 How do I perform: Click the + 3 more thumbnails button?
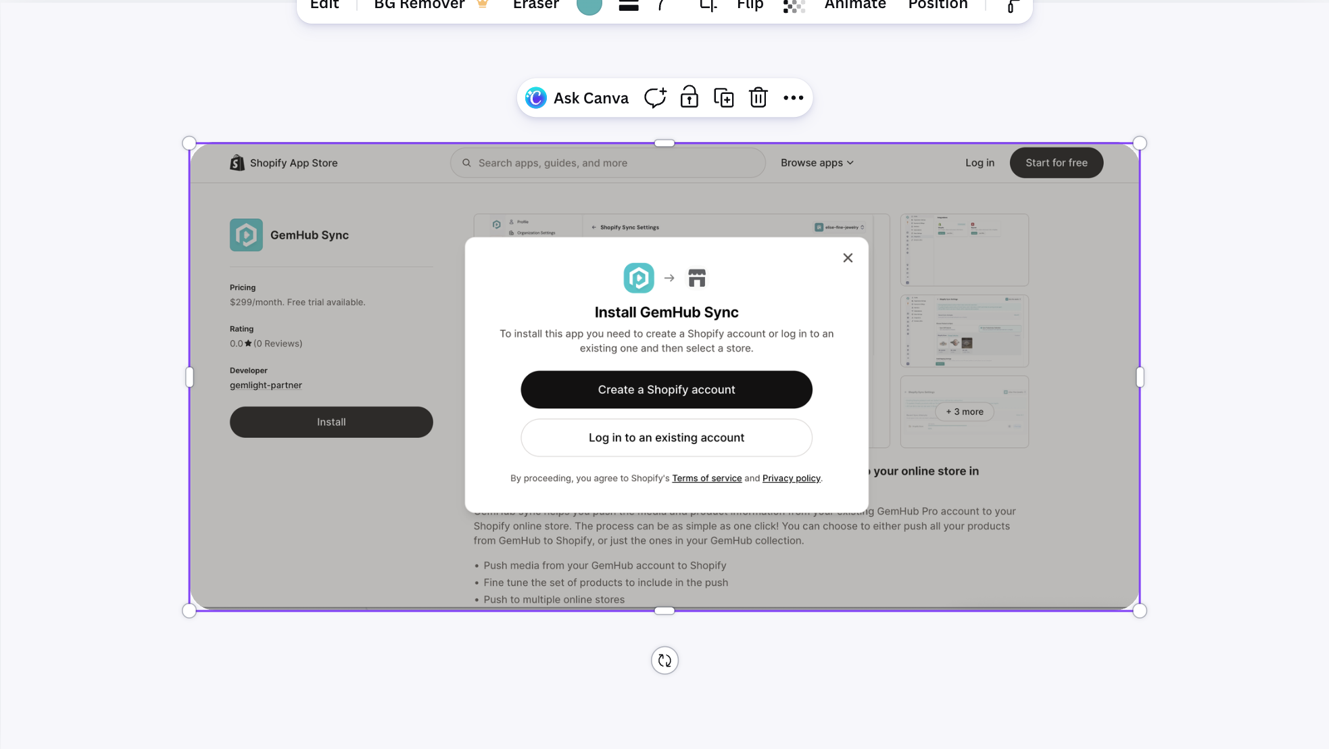(965, 412)
